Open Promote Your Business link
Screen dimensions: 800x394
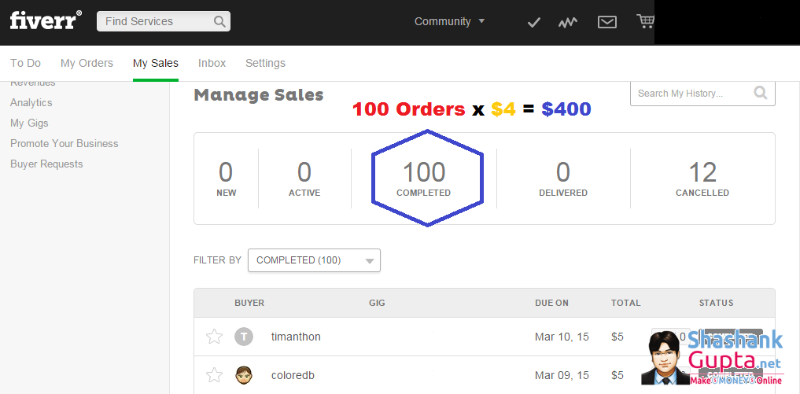pyautogui.click(x=65, y=143)
